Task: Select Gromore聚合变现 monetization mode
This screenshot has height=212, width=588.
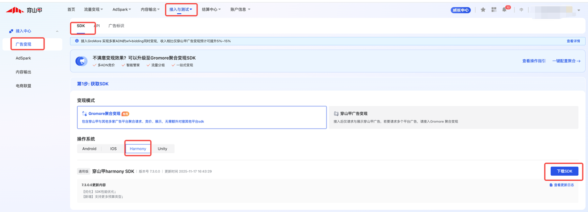Action: [201, 117]
